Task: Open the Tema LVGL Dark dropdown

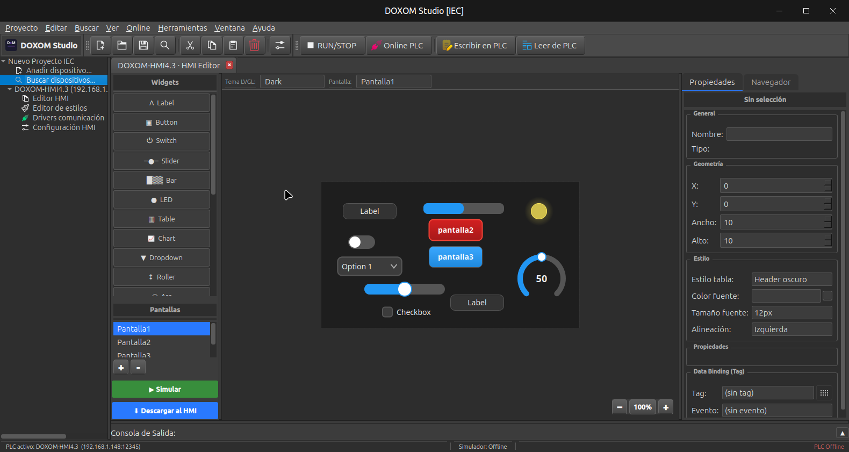Action: point(292,82)
